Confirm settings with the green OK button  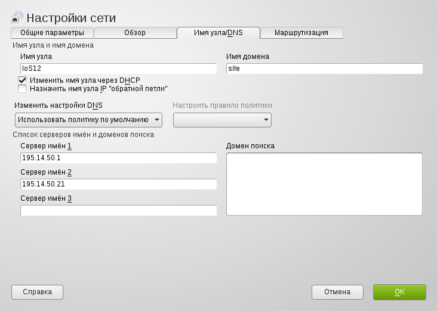pos(399,292)
